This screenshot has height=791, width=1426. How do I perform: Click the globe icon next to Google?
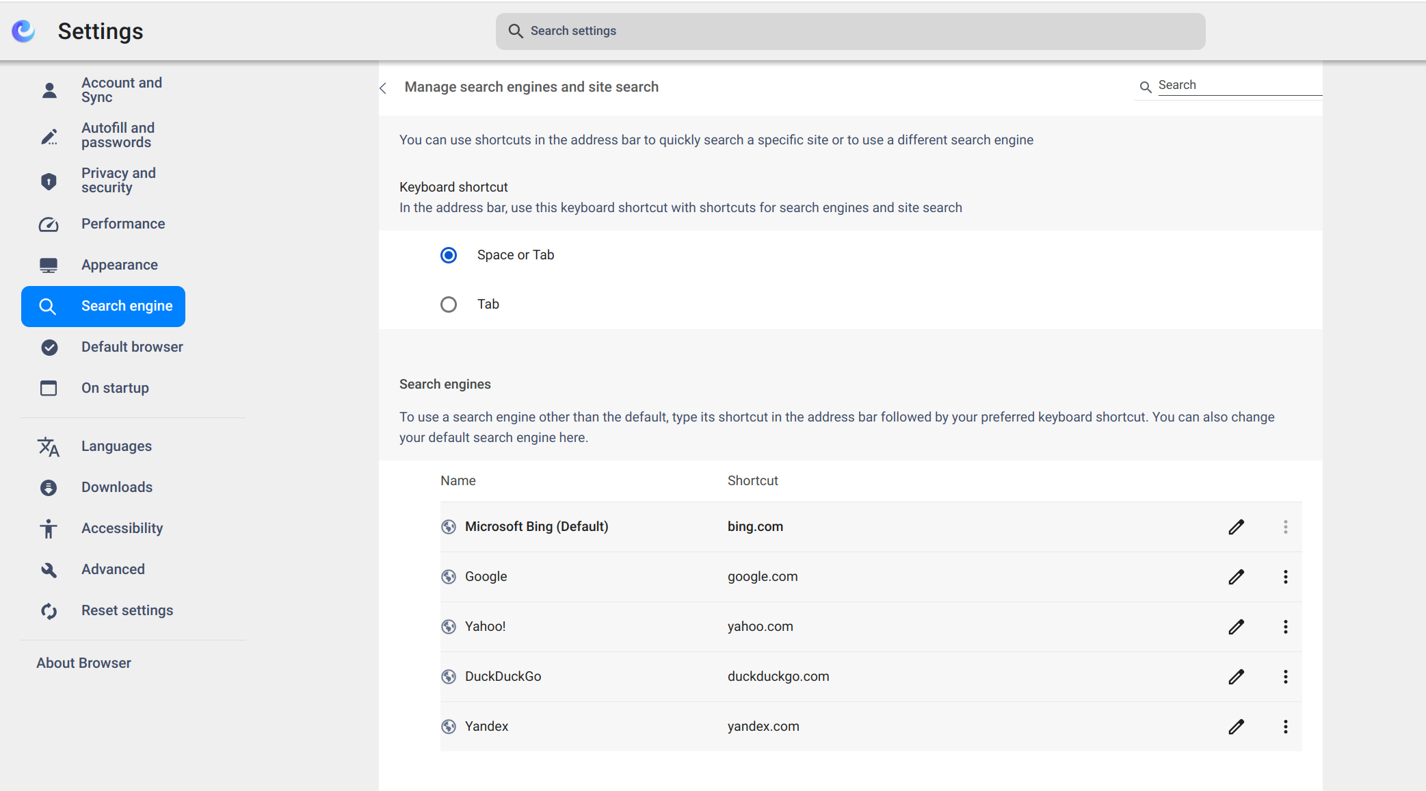(x=449, y=577)
